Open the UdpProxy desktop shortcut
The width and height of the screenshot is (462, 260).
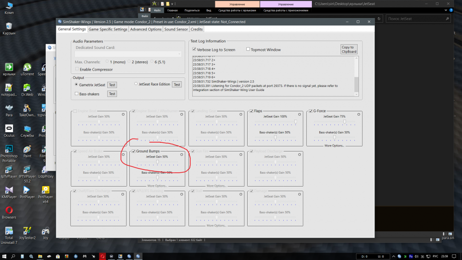(45, 172)
